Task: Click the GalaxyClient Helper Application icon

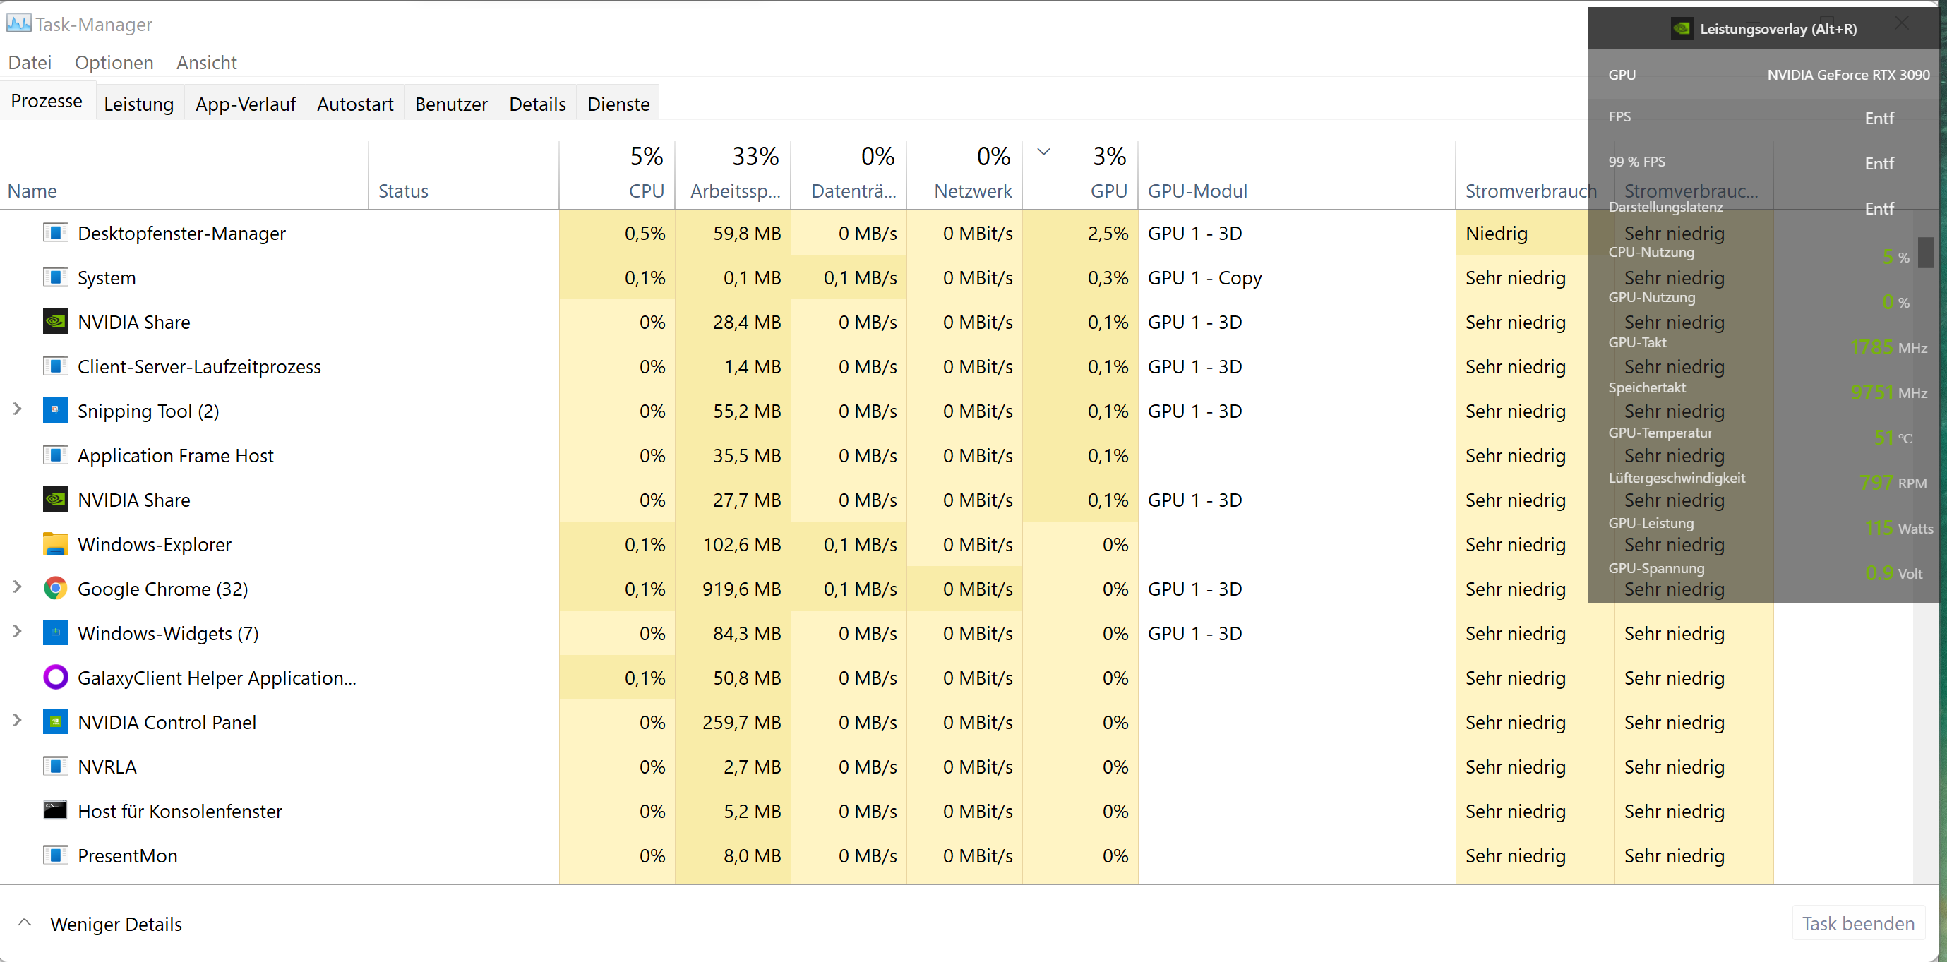Action: coord(55,677)
